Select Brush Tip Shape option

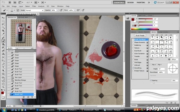pyautogui.click(x=140, y=39)
